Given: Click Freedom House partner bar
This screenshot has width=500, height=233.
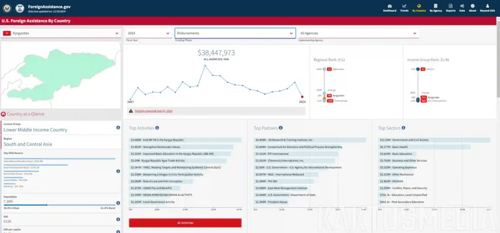Looking at the screenshot, I should [x=271, y=202].
